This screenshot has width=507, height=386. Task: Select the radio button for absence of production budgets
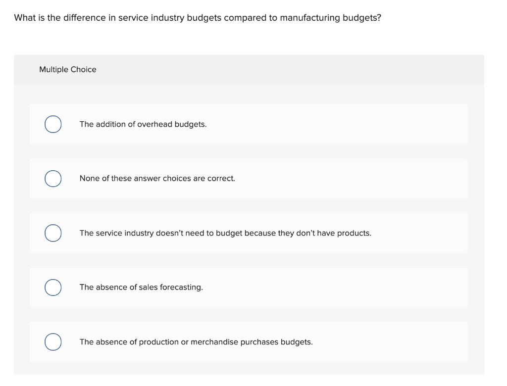pyautogui.click(x=53, y=342)
